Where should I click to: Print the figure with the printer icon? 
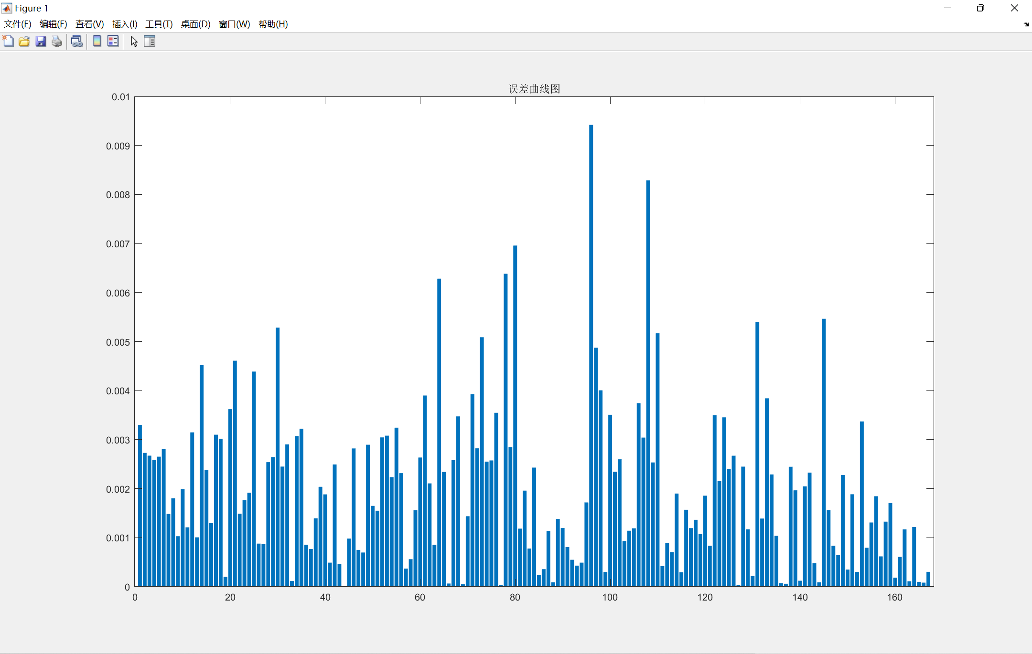[x=57, y=42]
